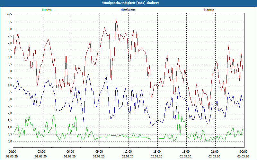Image resolution: width=257 pixels, height=160 pixels.
Task: Click the '8,0' y-axis value
Action: [10, 29]
